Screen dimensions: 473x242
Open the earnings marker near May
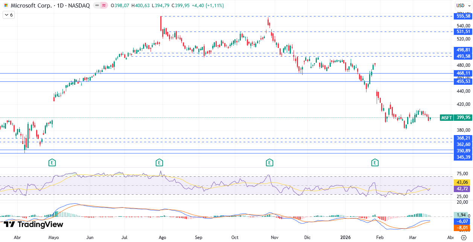[x=52, y=162]
